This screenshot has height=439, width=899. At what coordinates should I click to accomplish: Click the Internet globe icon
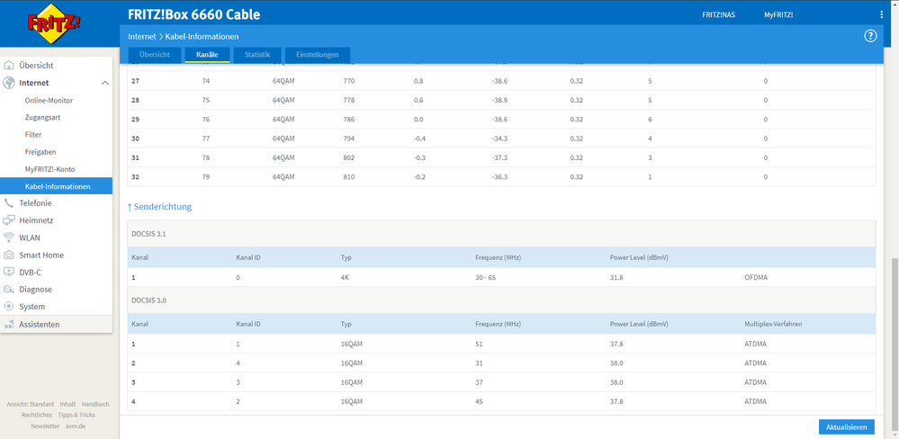(x=9, y=83)
